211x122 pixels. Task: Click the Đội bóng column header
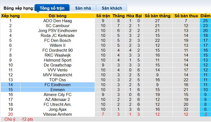(57, 16)
